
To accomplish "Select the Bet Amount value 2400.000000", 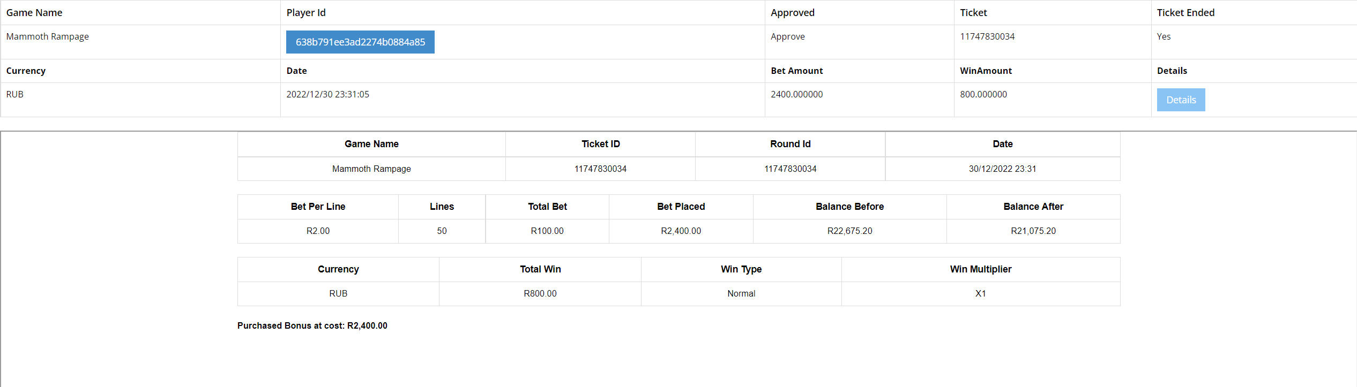I will (796, 94).
